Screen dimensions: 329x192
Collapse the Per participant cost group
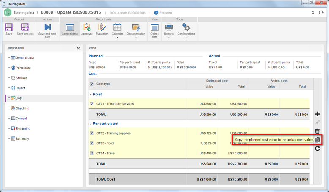click(x=90, y=124)
